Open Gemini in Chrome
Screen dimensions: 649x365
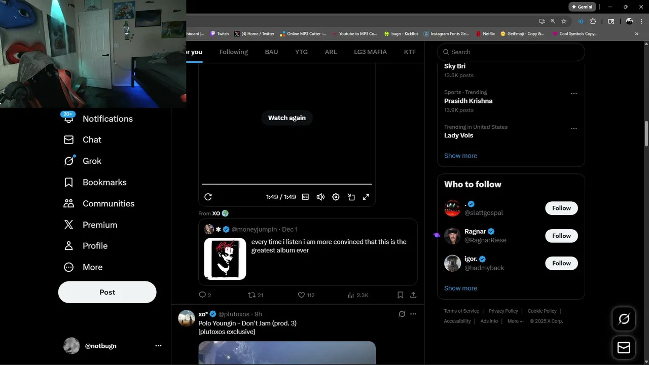point(582,7)
